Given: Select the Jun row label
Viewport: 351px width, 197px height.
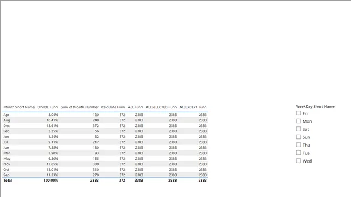Looking at the screenshot, I should click(x=6, y=148).
